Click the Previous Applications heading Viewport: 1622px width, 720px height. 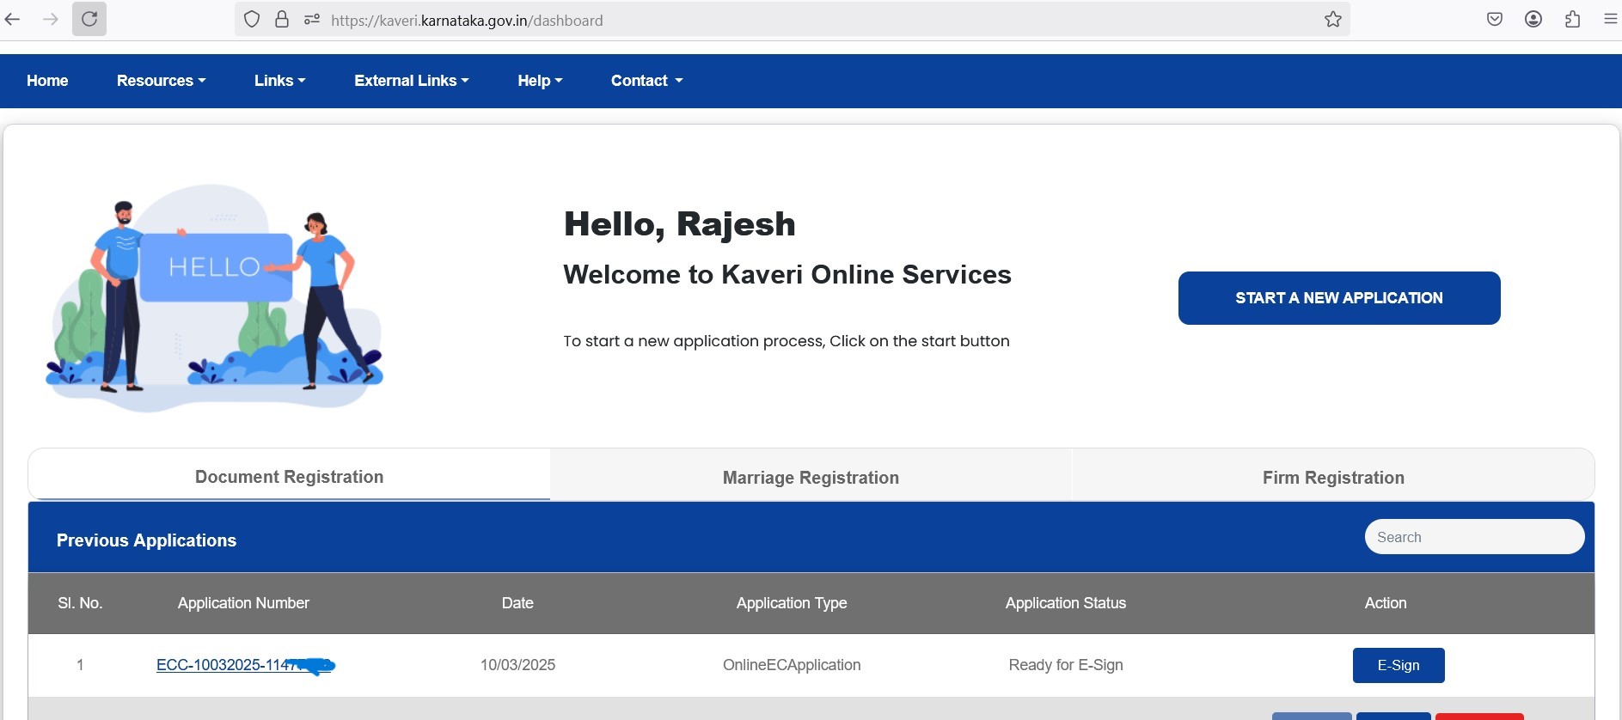[x=146, y=540]
